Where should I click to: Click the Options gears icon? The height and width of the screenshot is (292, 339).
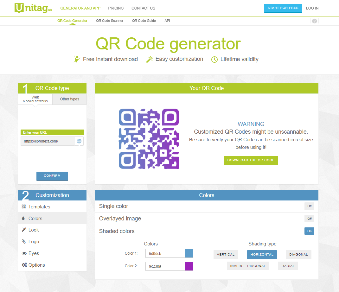pos(24,265)
